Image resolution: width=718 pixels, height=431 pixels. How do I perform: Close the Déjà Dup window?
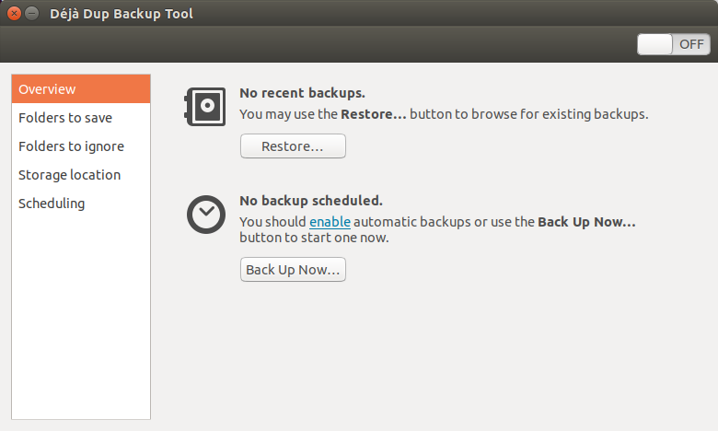point(14,13)
